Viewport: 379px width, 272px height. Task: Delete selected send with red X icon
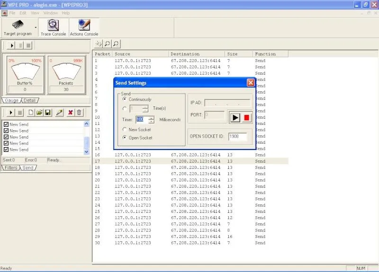pyautogui.click(x=70, y=113)
